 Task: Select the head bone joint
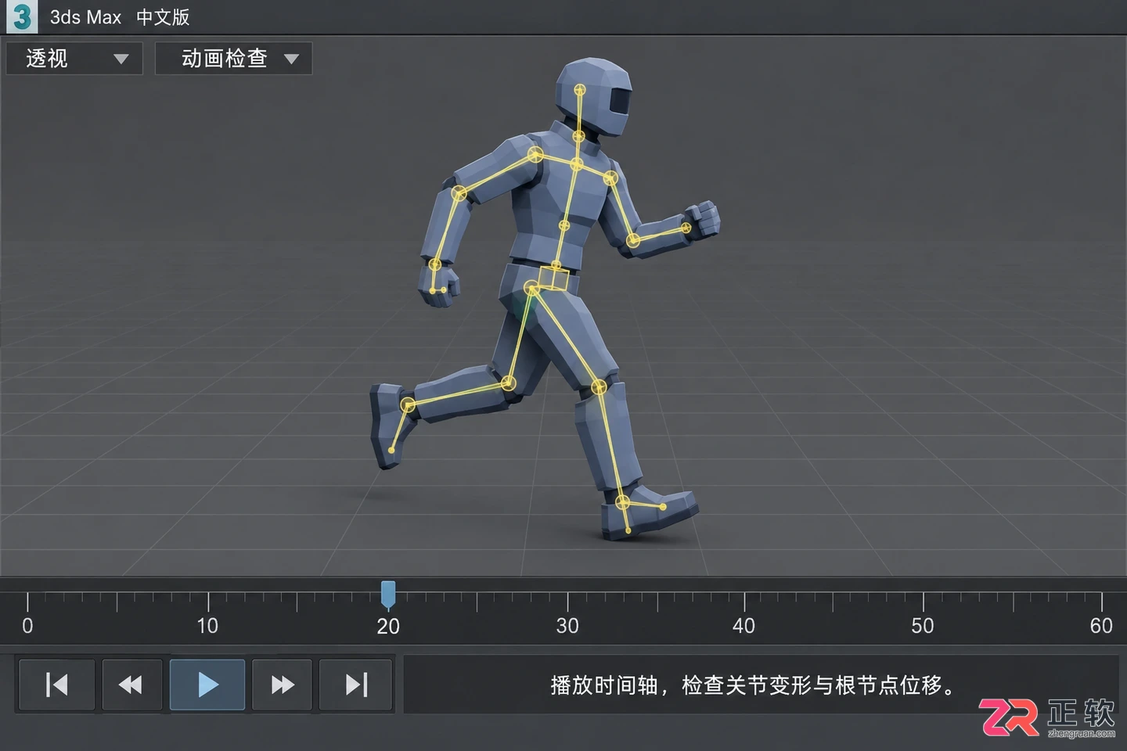(580, 90)
